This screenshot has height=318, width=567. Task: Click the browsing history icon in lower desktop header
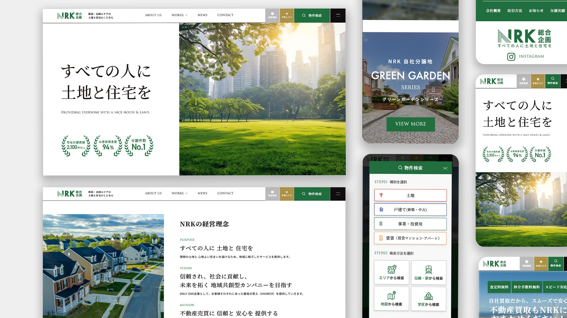(272, 192)
